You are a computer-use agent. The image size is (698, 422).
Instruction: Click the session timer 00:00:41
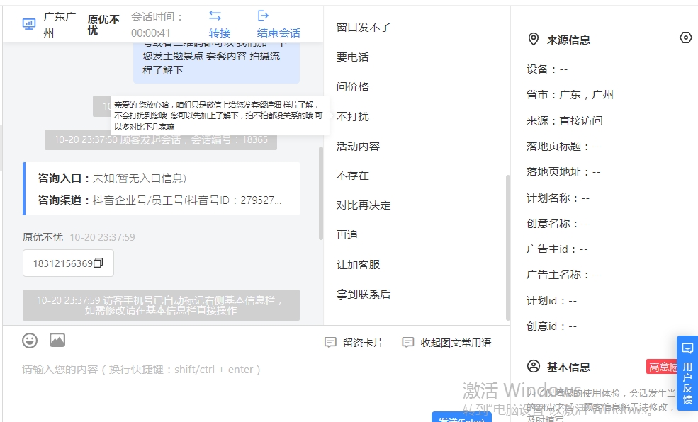point(150,33)
